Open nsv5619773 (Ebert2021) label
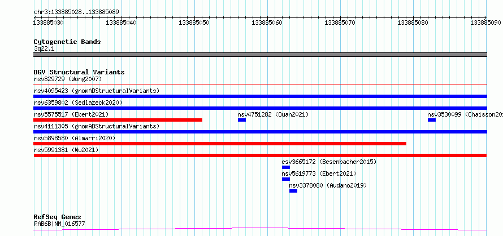503x236 pixels. tap(319, 173)
